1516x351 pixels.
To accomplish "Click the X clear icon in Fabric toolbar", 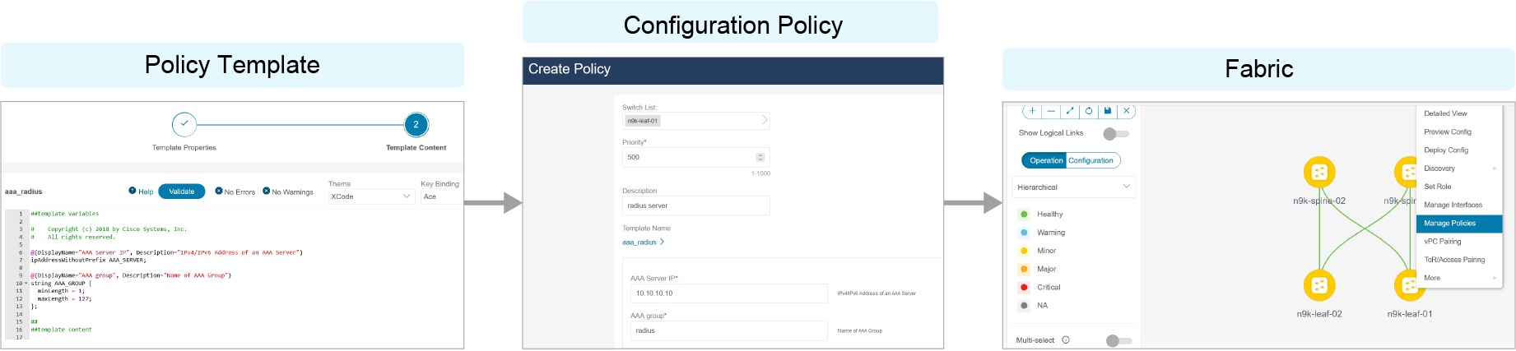I will (x=1127, y=111).
